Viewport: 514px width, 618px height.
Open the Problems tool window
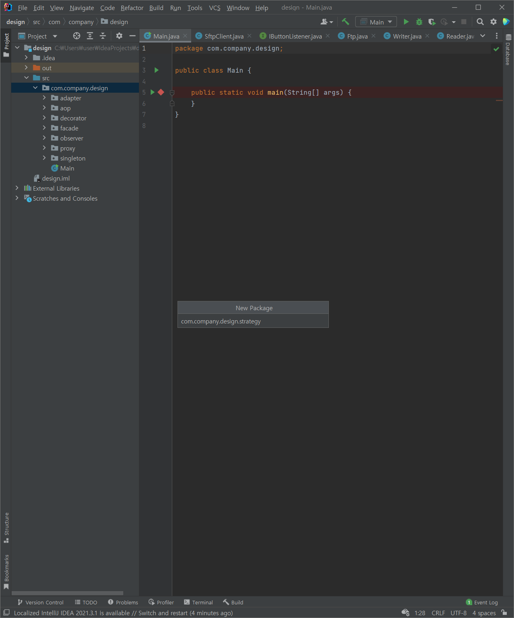pos(123,602)
